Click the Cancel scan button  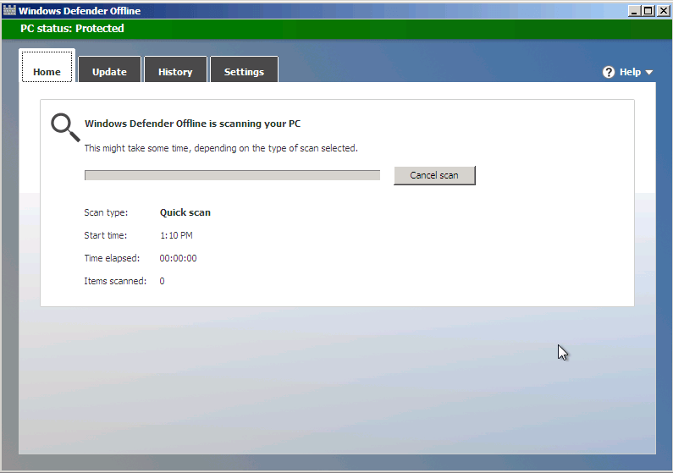(434, 175)
